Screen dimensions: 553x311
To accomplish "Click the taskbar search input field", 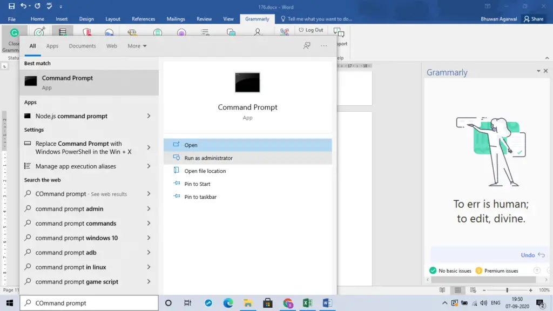I will [x=89, y=303].
